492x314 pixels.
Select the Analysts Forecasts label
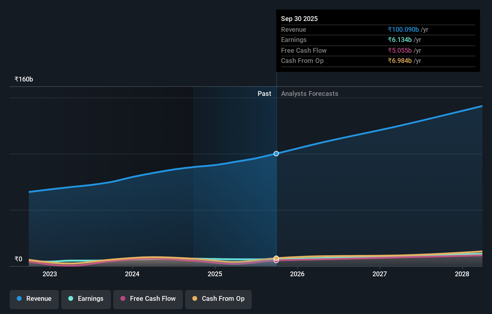[x=310, y=93]
